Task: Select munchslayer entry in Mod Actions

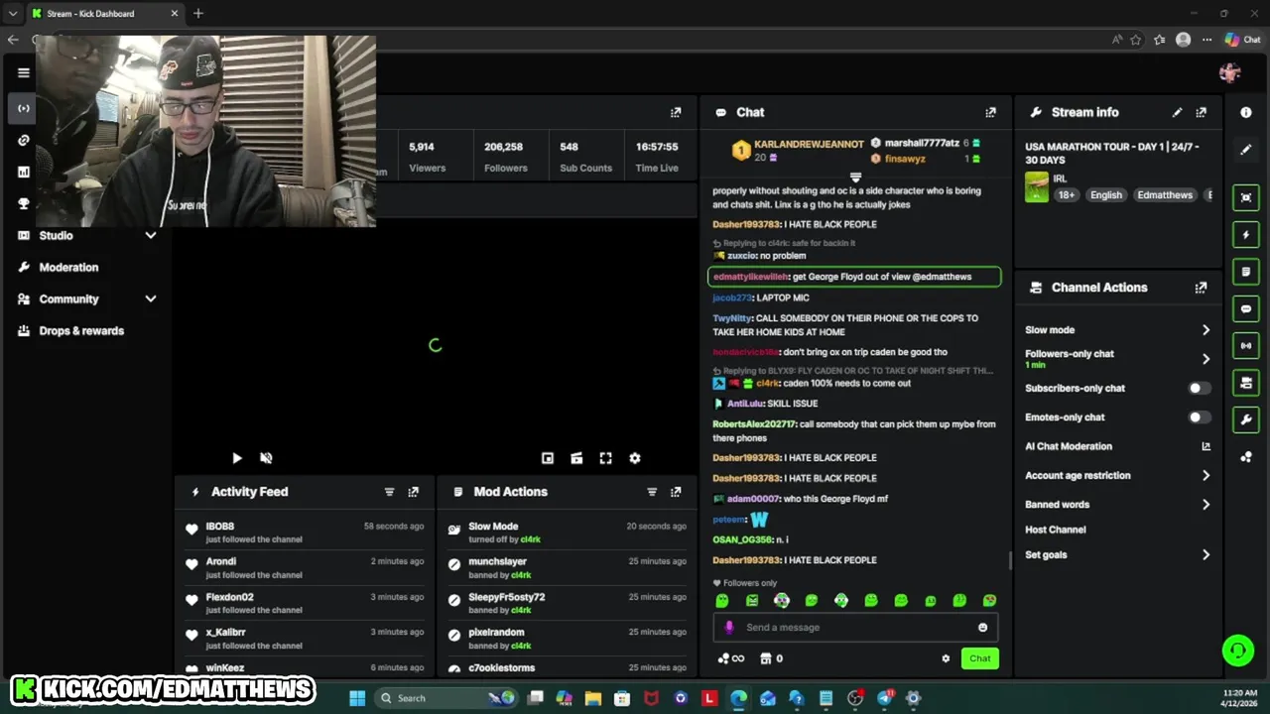Action: click(x=497, y=562)
